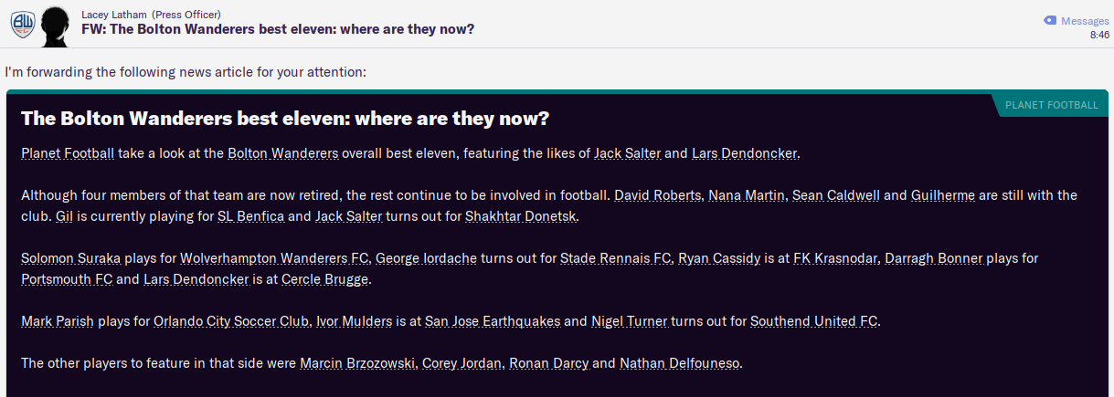Open the Shakhtar Donetsk club link

(521, 216)
